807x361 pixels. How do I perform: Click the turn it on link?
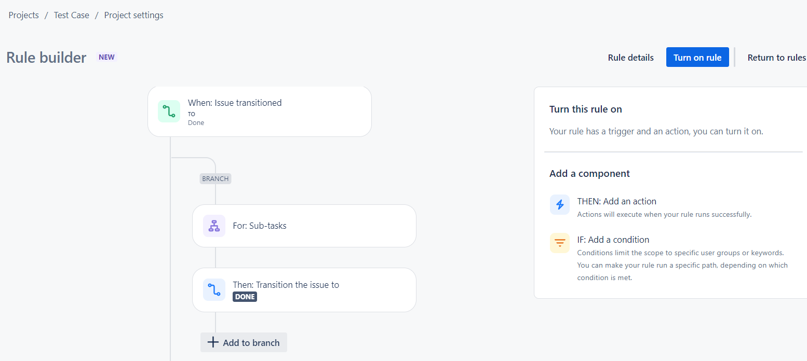pyautogui.click(x=743, y=131)
